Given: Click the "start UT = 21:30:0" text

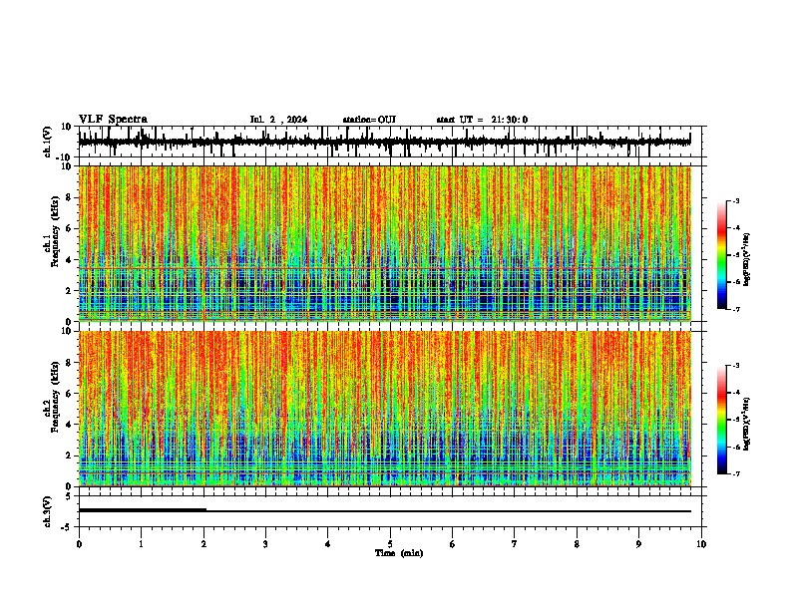Looking at the screenshot, I should click(482, 120).
